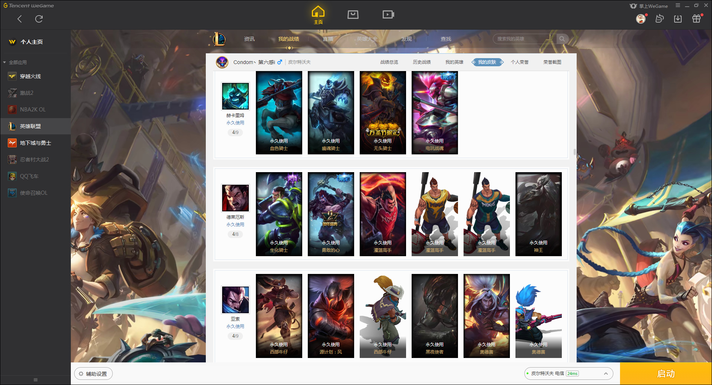The height and width of the screenshot is (385, 712).
Task: Open the 直播 tab
Action: (x=328, y=39)
